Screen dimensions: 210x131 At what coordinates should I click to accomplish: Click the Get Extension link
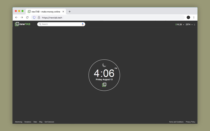[x=49, y=122]
